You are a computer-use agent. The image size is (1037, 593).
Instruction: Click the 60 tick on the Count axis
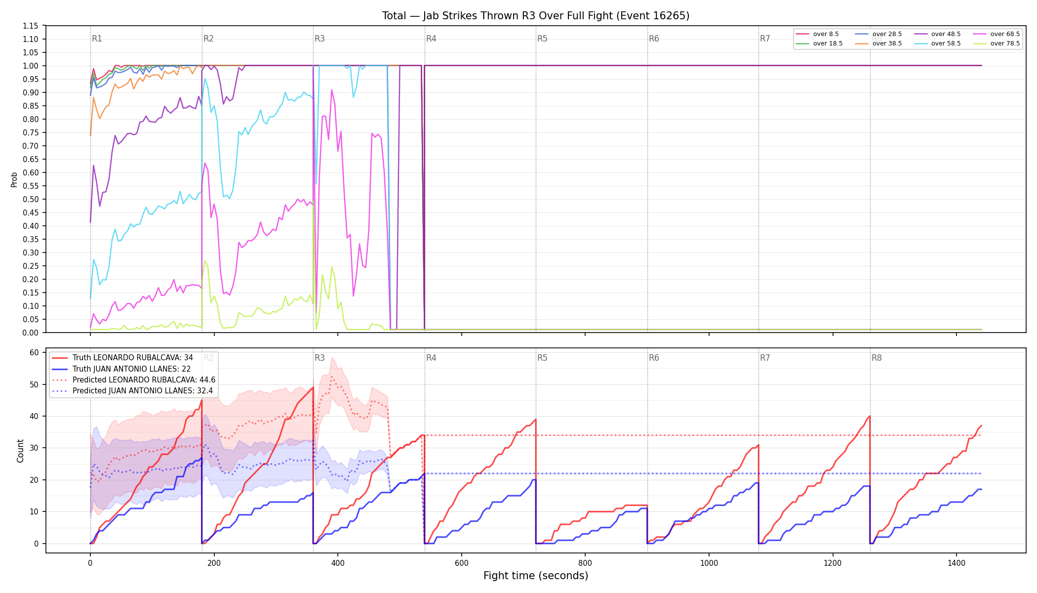coord(34,352)
